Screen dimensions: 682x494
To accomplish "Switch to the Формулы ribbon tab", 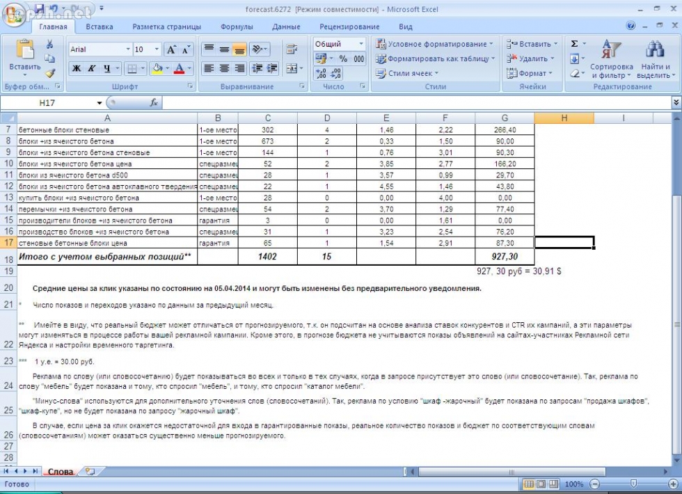I will coord(237,26).
